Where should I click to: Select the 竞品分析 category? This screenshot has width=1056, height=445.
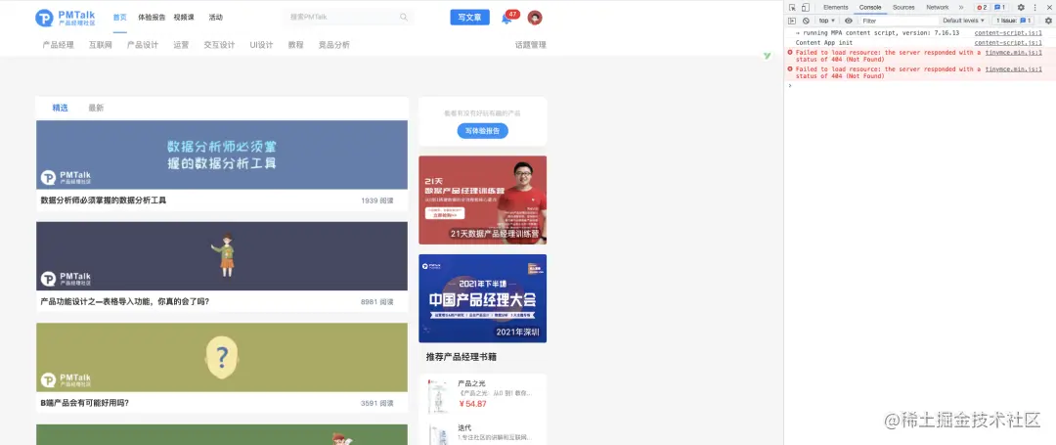[x=334, y=45]
